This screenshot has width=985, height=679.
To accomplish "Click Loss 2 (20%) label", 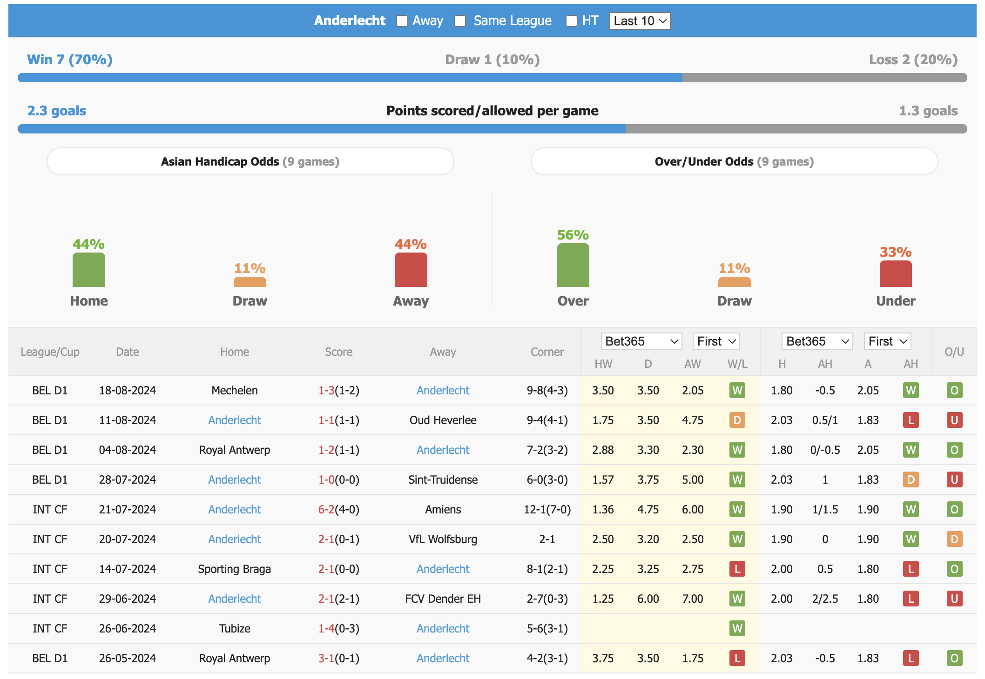I will pyautogui.click(x=913, y=60).
